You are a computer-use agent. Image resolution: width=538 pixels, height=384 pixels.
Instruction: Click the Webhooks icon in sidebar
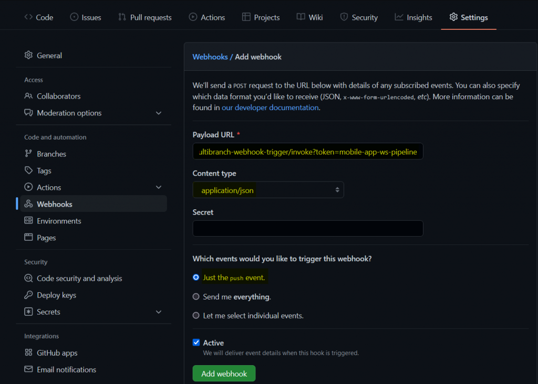tap(28, 204)
